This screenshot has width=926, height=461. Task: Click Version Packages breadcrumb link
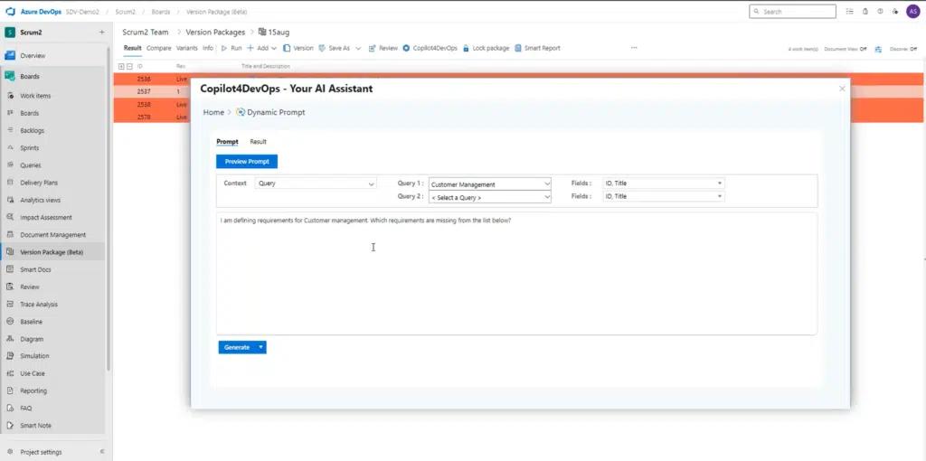click(215, 33)
